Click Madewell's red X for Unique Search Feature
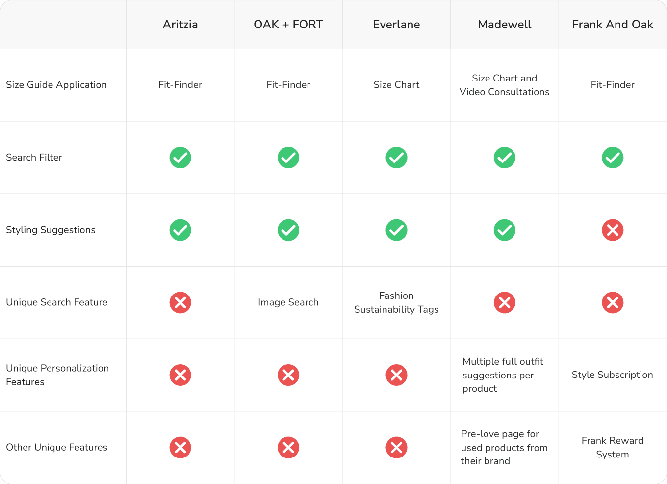The width and height of the screenshot is (667, 484). 505,302
